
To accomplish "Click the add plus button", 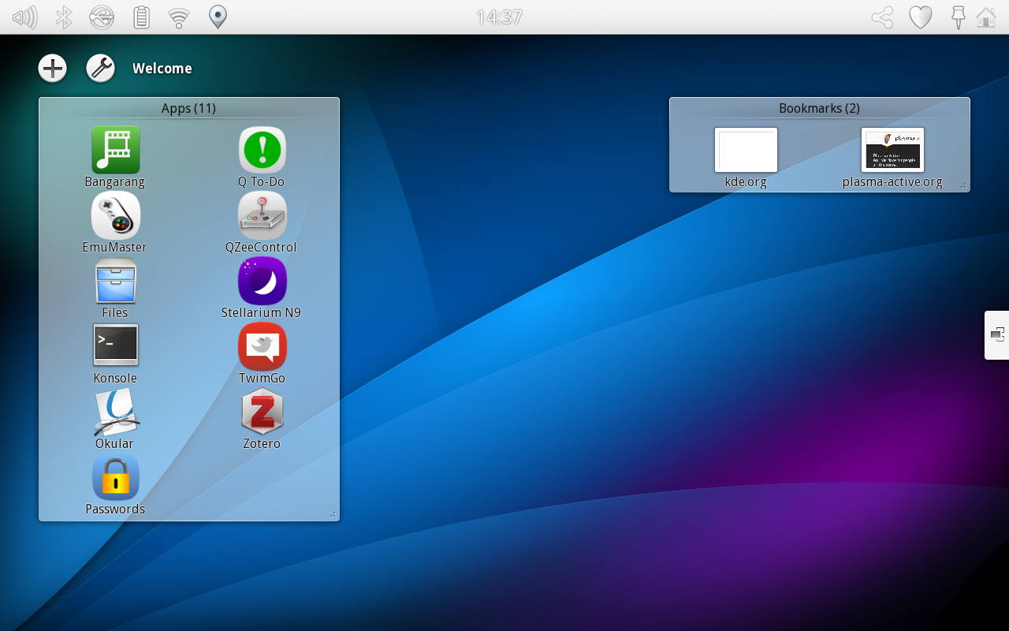I will [x=53, y=69].
